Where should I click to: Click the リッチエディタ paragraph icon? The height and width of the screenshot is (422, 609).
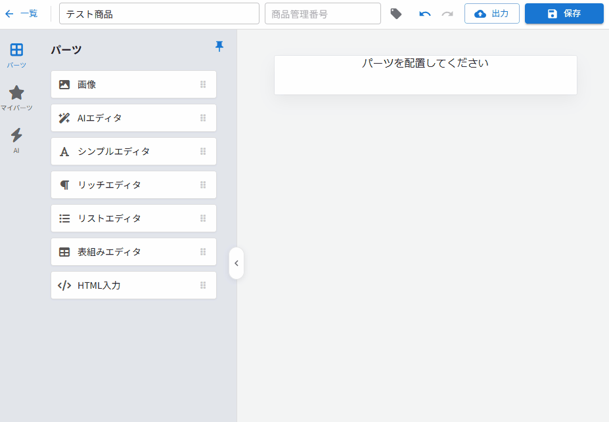(64, 184)
